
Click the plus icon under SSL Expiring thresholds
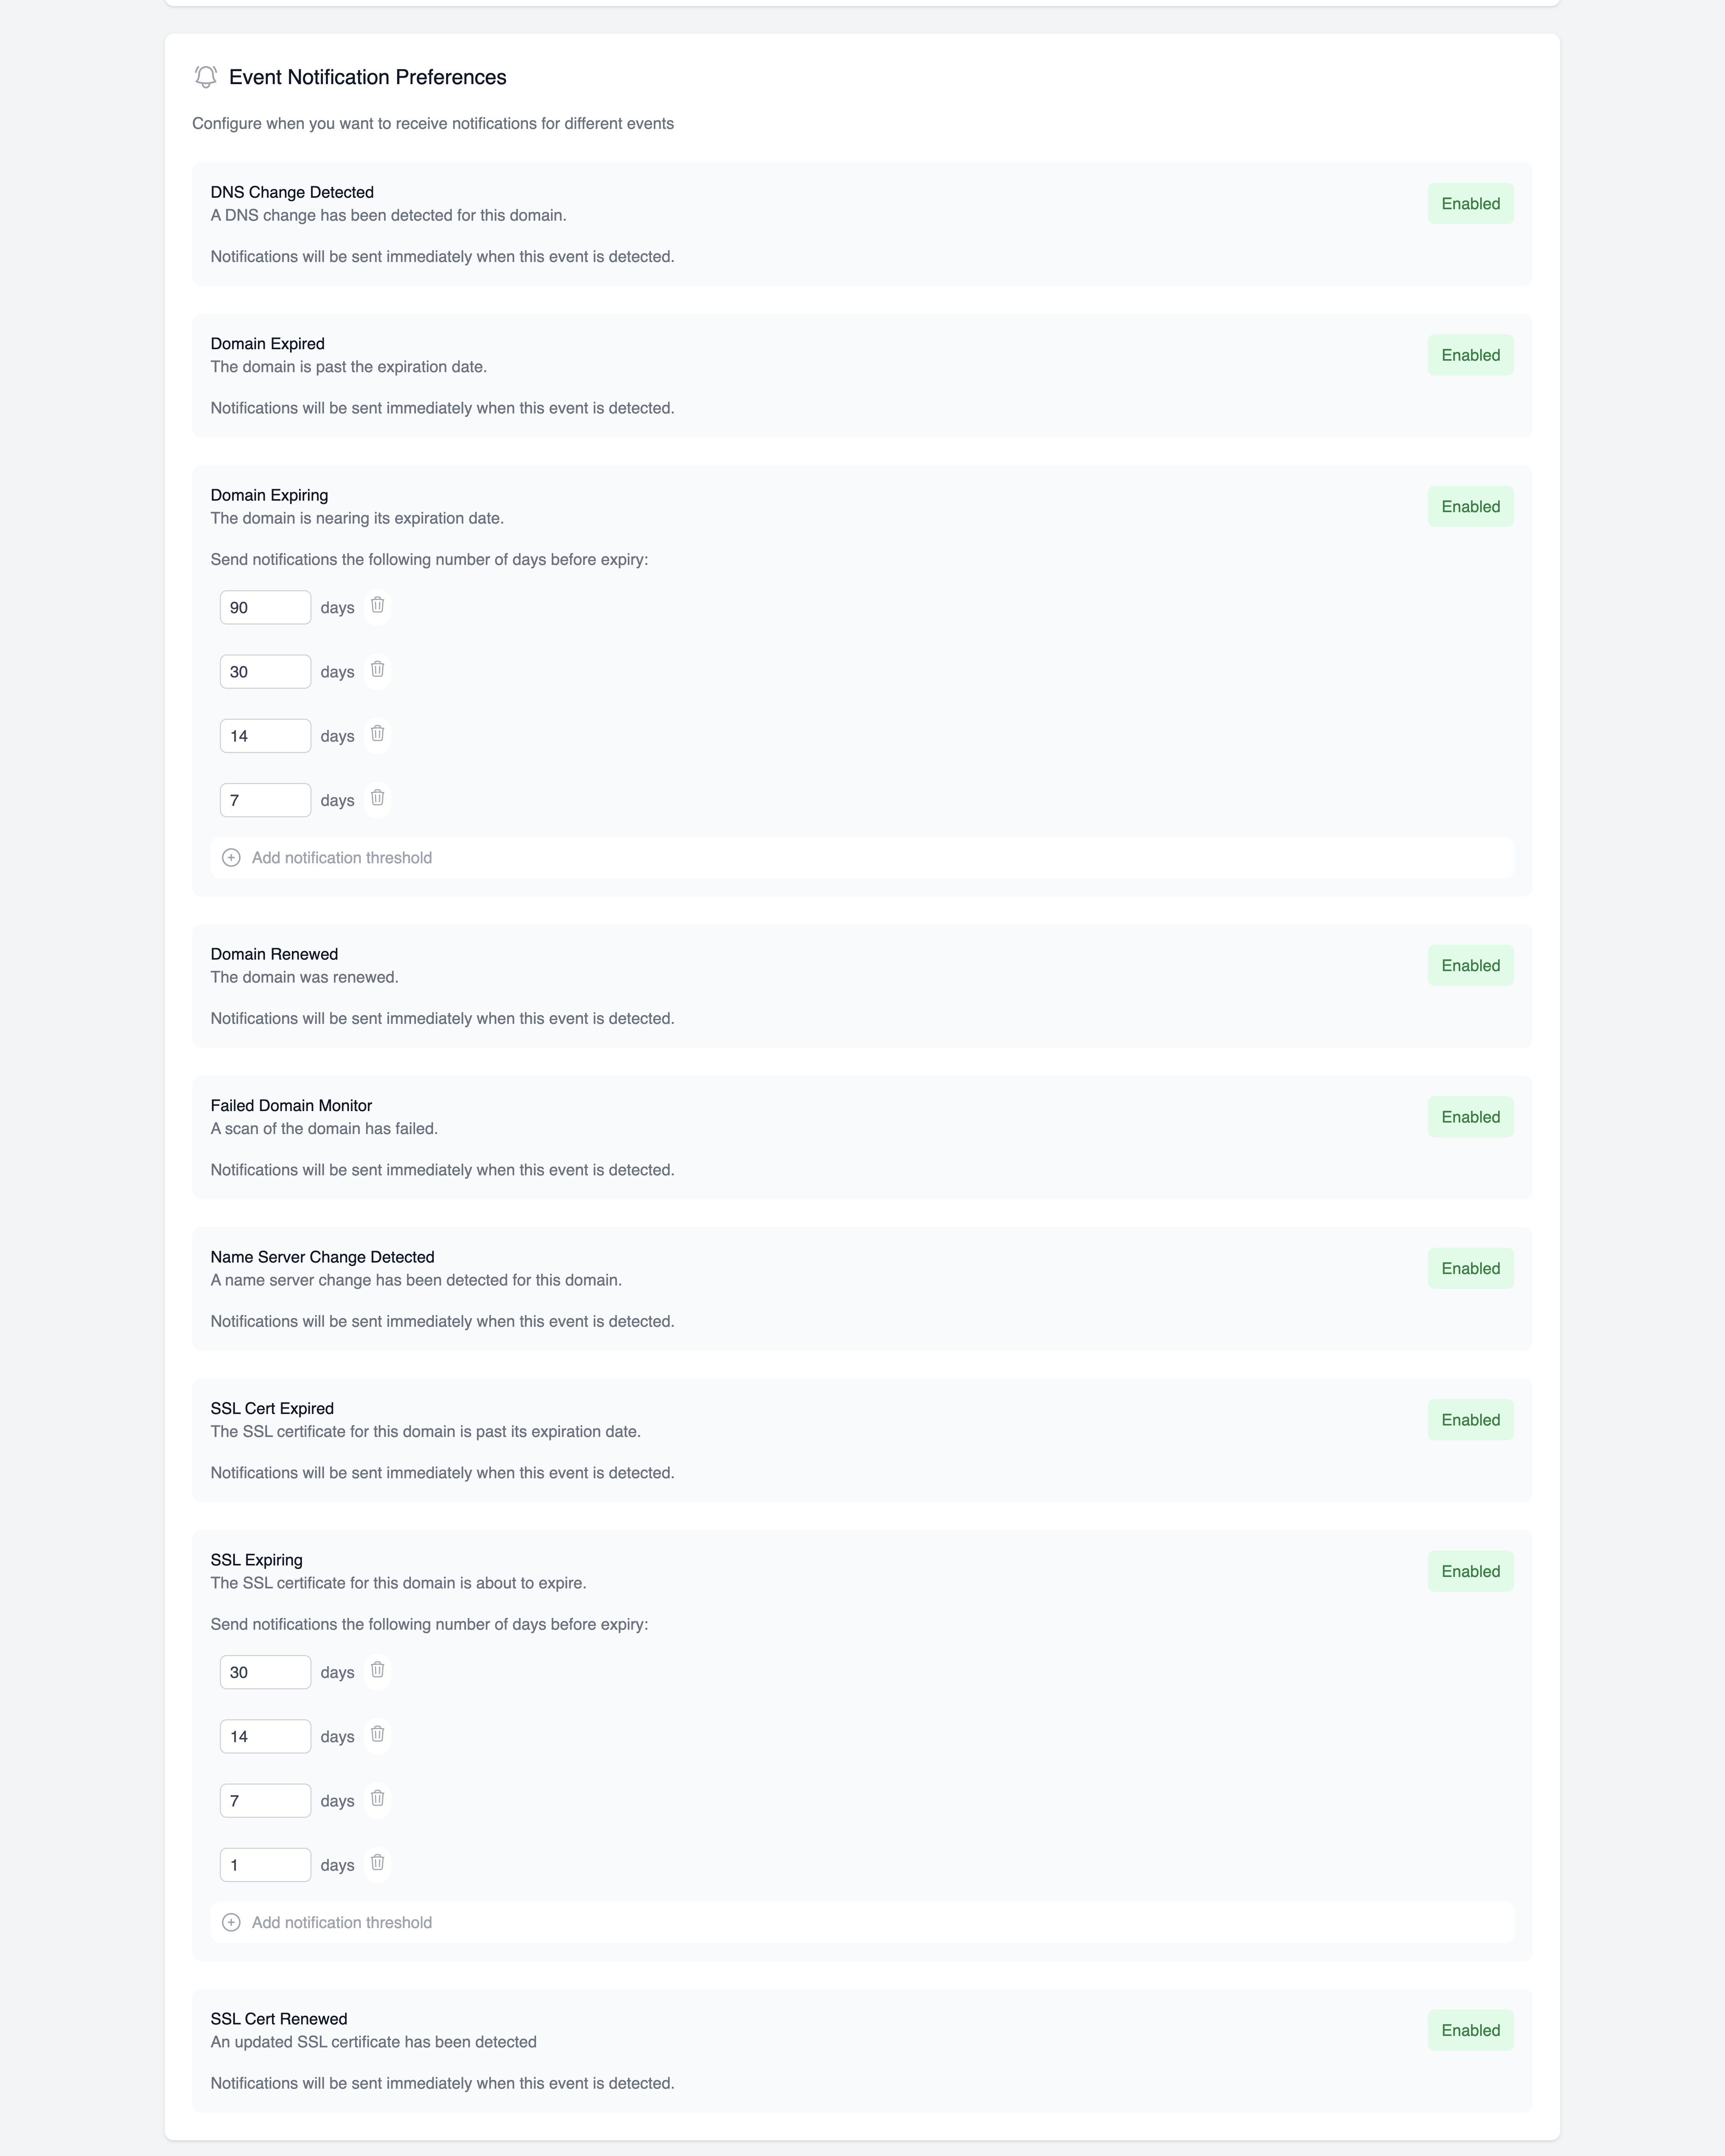tap(231, 1922)
